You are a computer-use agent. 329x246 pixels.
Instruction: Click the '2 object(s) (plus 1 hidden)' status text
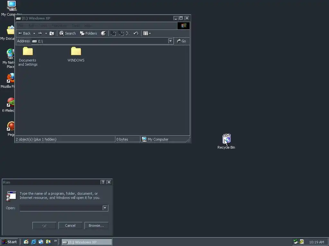[x=36, y=139]
